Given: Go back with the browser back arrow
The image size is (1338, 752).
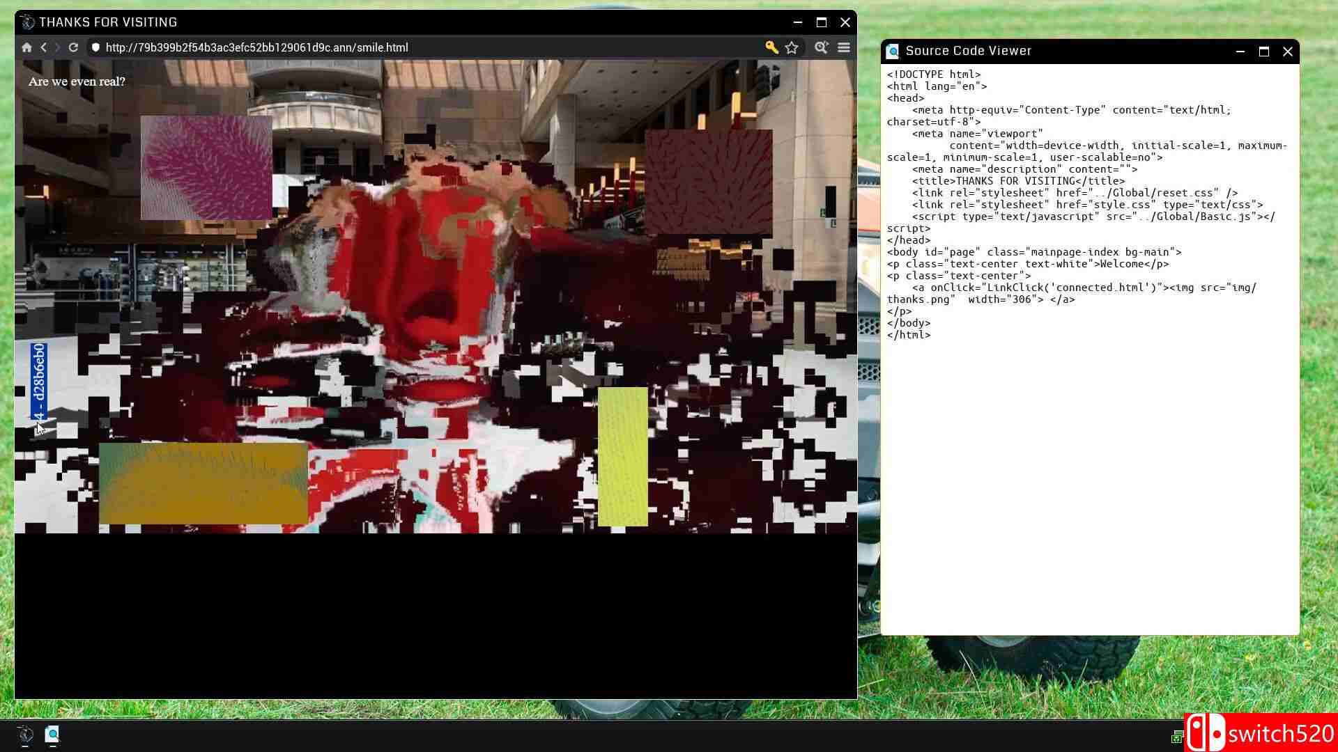Looking at the screenshot, I should [43, 47].
